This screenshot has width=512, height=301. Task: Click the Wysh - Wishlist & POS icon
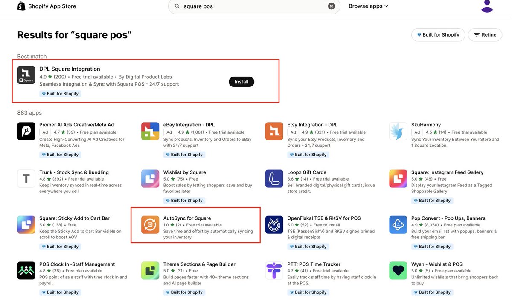pos(398,271)
